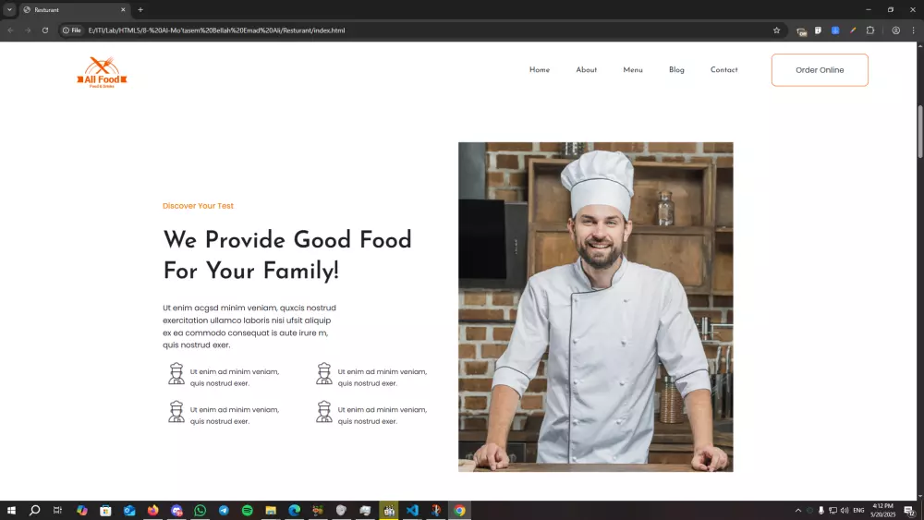This screenshot has width=924, height=520.
Task: Open the Extensions puzzle menu
Action: coord(870,30)
